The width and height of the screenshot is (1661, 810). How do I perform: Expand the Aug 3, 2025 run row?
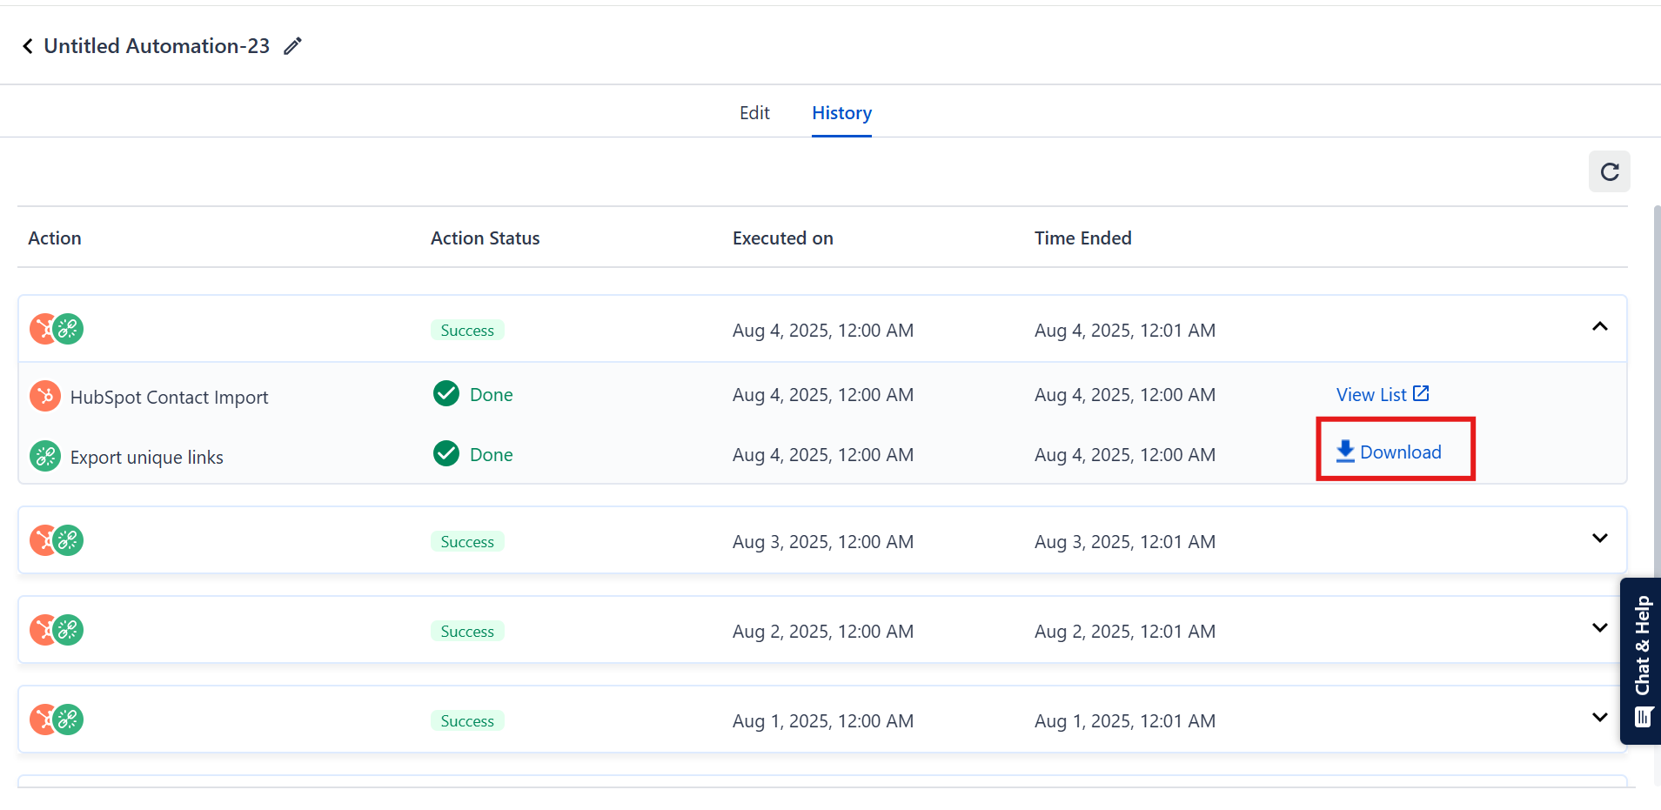tap(1599, 539)
